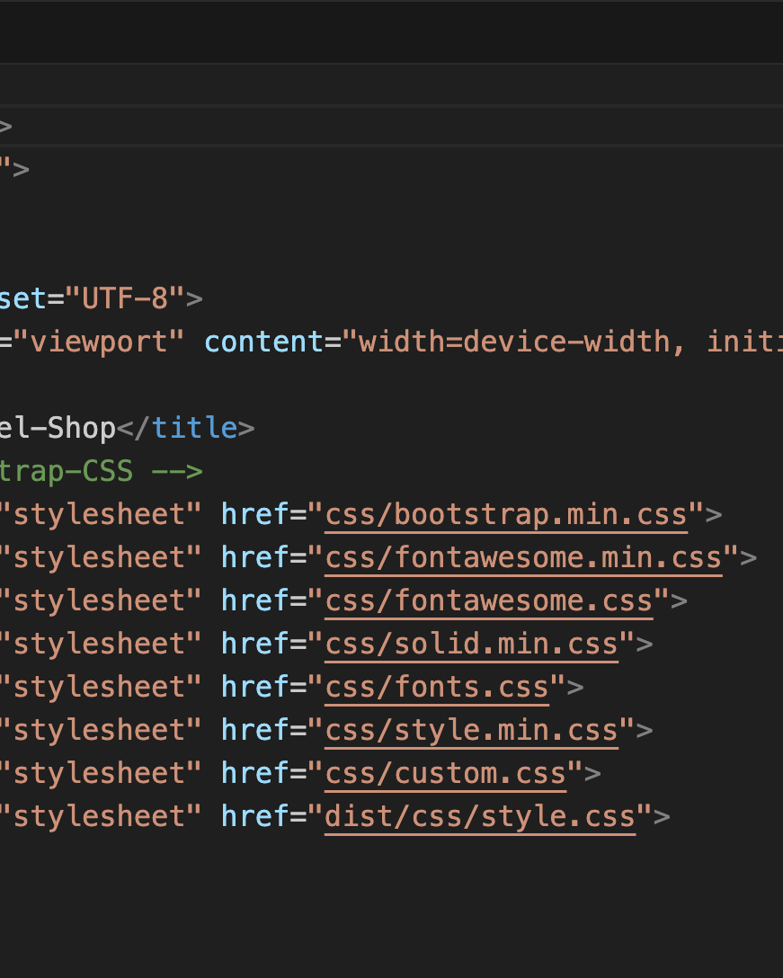Click the href attribute on the bootstrap line
This screenshot has width=783, height=978.
pyautogui.click(x=255, y=514)
